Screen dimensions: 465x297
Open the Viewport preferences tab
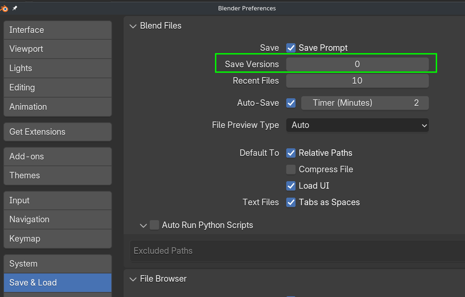coord(58,49)
